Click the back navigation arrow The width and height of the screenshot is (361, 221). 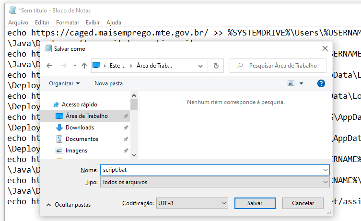[x=50, y=66]
